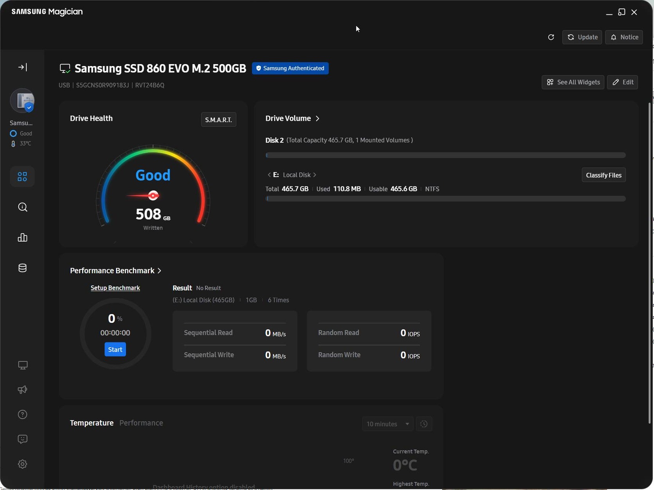This screenshot has height=490, width=654.
Task: Click the Samsung SSD 860 EVO title
Action: [x=160, y=68]
